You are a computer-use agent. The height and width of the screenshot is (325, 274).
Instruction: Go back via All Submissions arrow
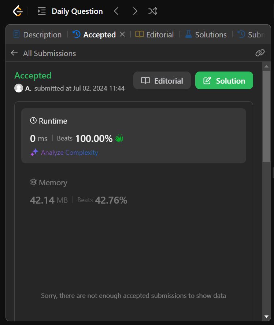[x=14, y=53]
